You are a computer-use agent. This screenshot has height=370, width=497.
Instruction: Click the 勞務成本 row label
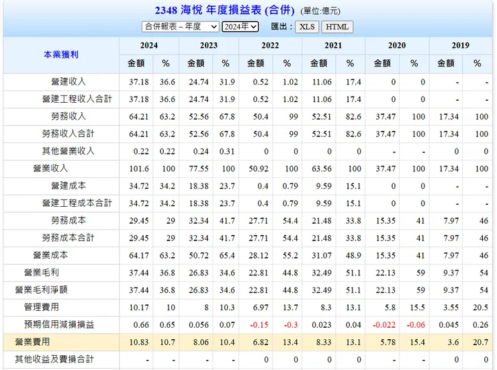click(69, 220)
